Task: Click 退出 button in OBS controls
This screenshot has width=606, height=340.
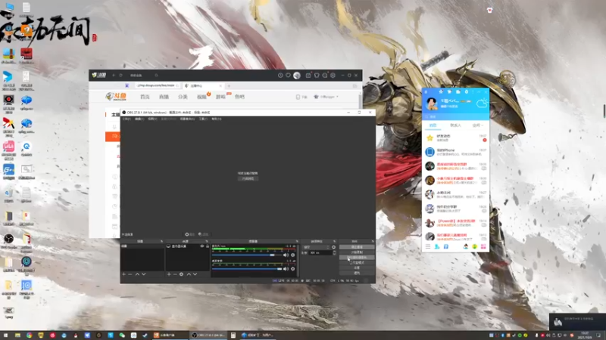Action: (357, 273)
